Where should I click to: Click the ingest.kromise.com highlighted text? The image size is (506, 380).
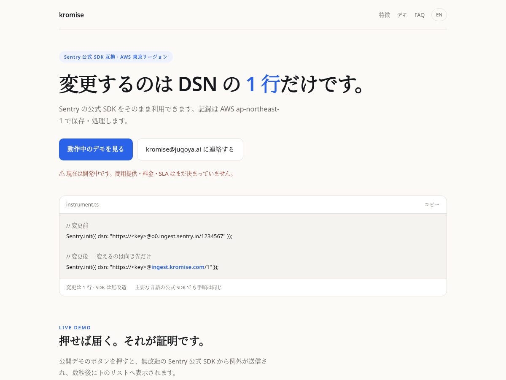tap(178, 267)
